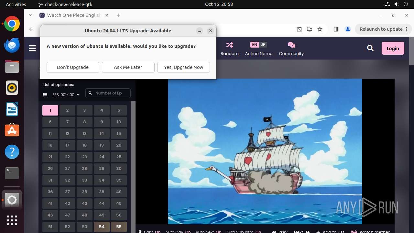Select episode 54
The width and height of the screenshot is (414, 233).
tap(102, 227)
